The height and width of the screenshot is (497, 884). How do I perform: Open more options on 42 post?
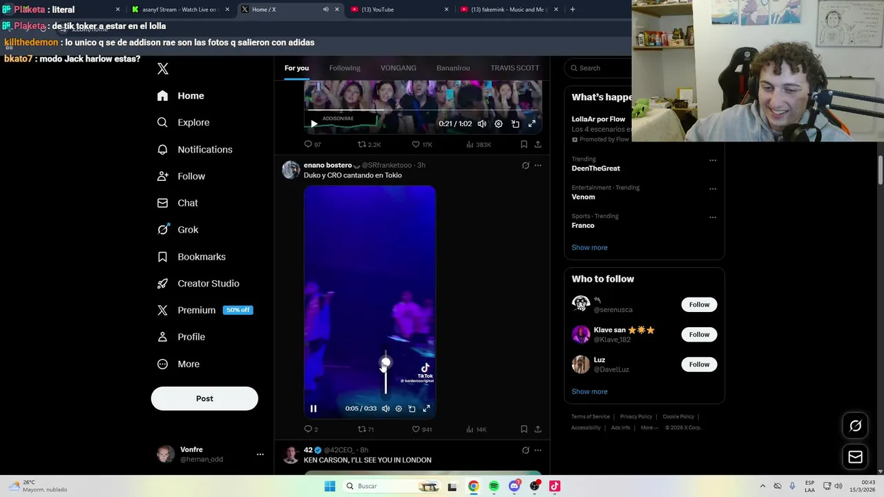point(538,450)
